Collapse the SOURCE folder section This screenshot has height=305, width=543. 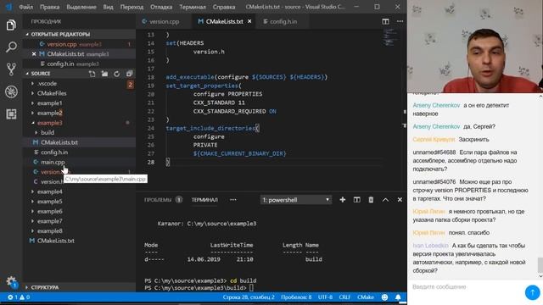(41, 74)
